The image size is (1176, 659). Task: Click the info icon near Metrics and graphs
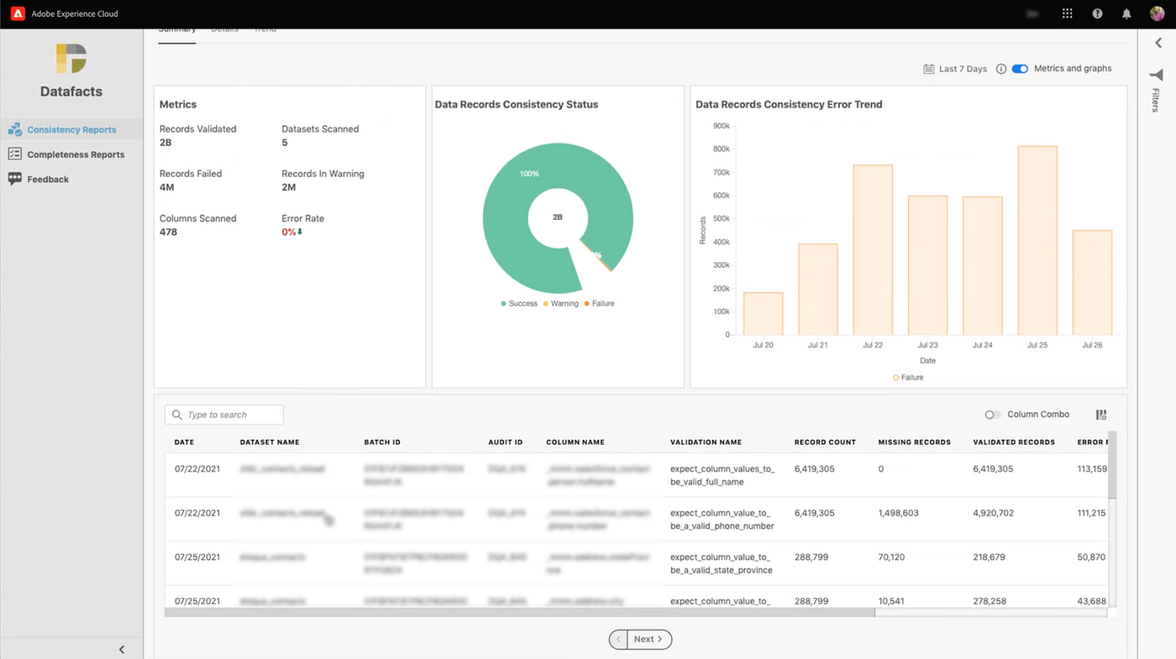[x=1000, y=69]
